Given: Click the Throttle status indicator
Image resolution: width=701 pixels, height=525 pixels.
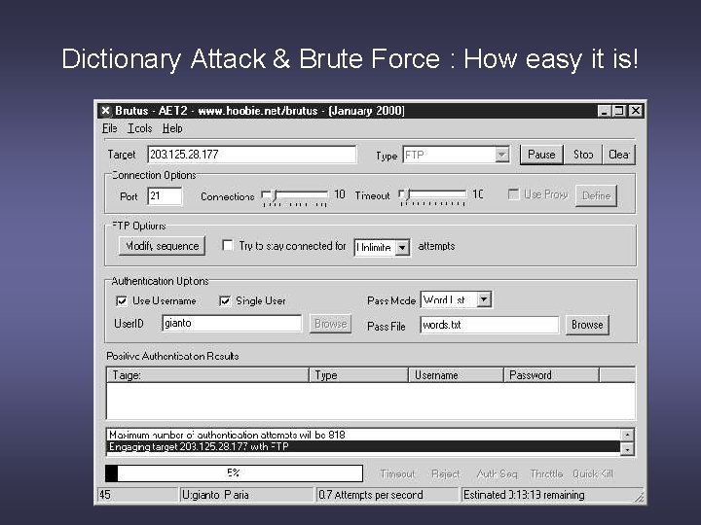Looking at the screenshot, I should tap(546, 473).
